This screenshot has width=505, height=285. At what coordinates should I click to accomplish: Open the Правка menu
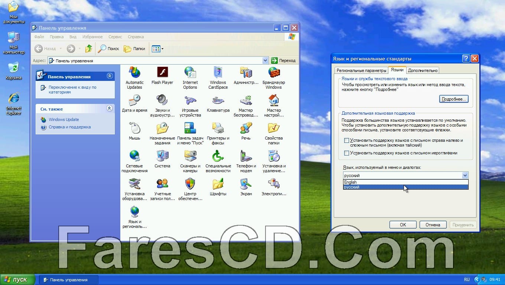click(x=56, y=37)
